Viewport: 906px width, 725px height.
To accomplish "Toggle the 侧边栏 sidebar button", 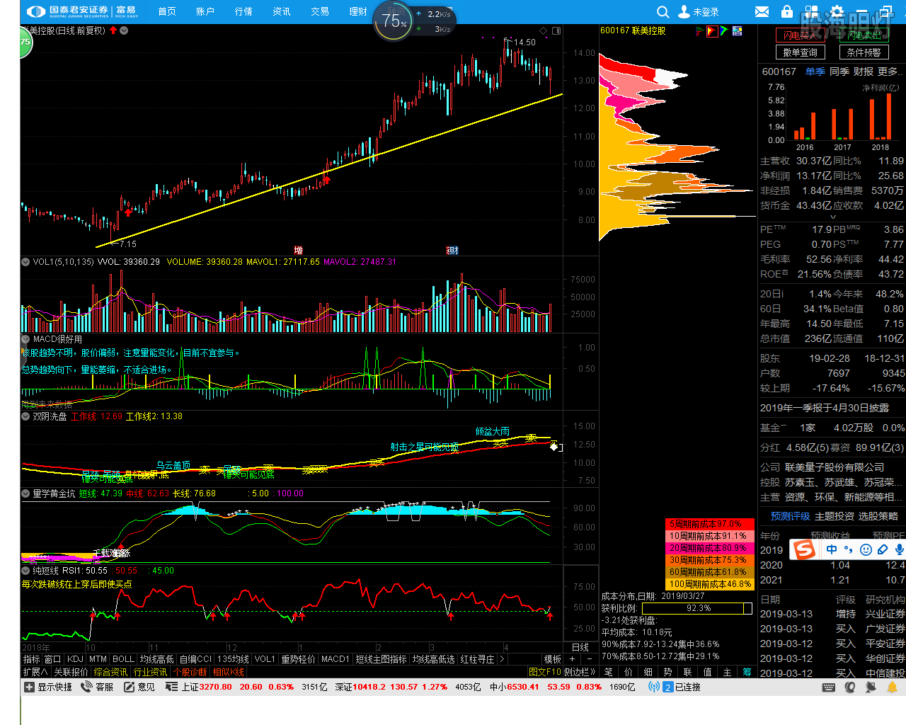I will click(580, 672).
